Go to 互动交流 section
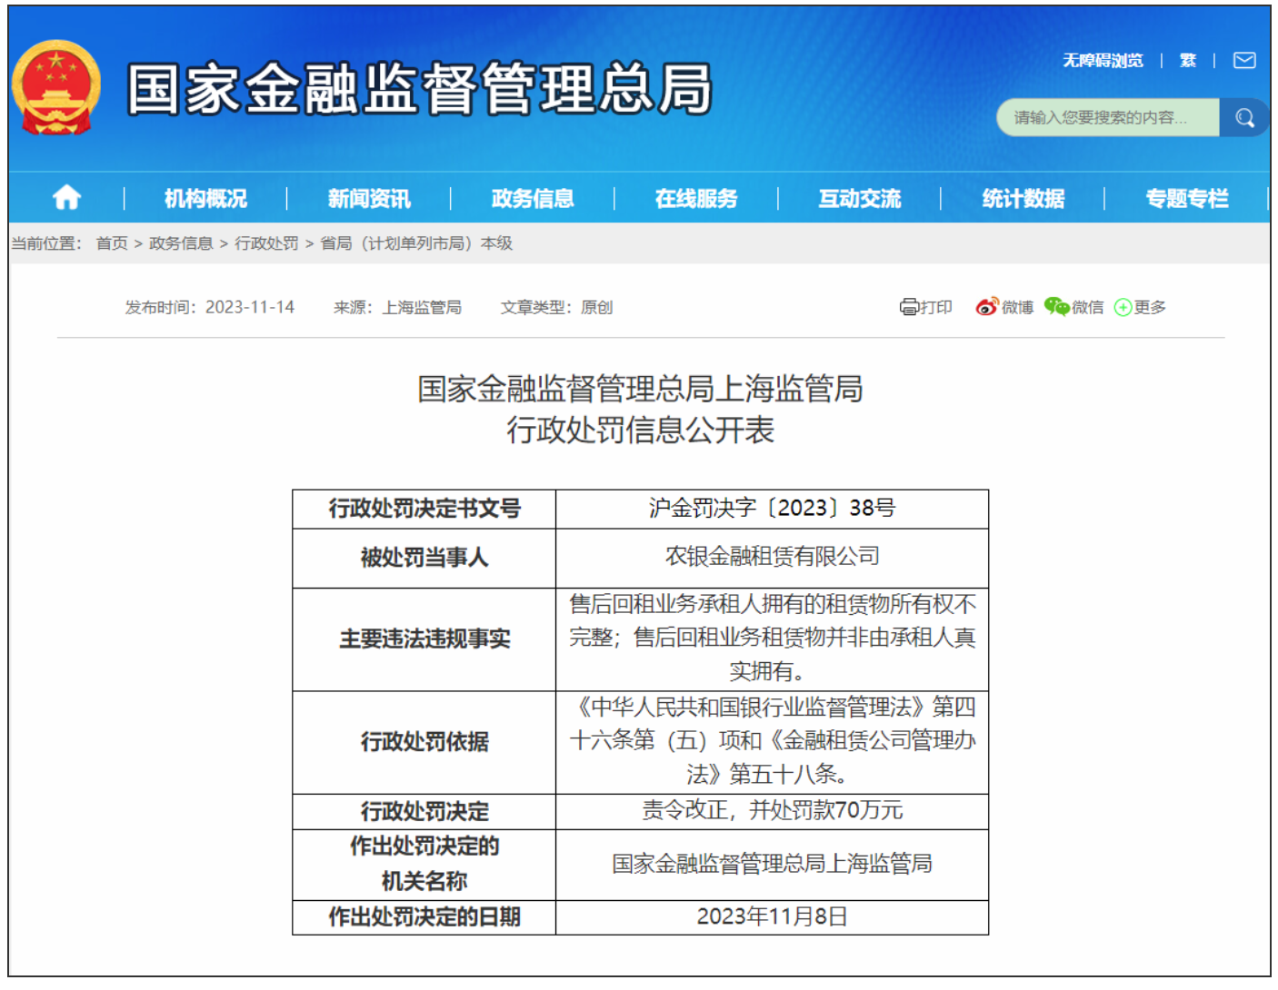 pos(859,198)
